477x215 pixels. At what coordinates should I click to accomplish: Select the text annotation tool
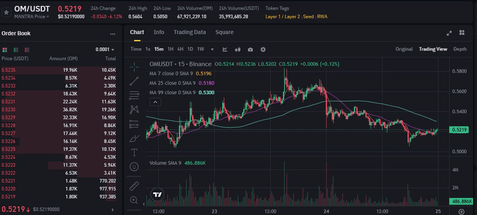[134, 152]
